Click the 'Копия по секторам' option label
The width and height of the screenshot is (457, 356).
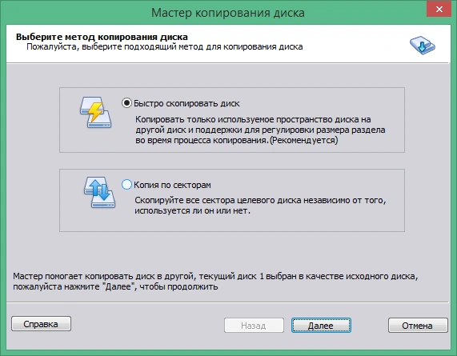(172, 185)
